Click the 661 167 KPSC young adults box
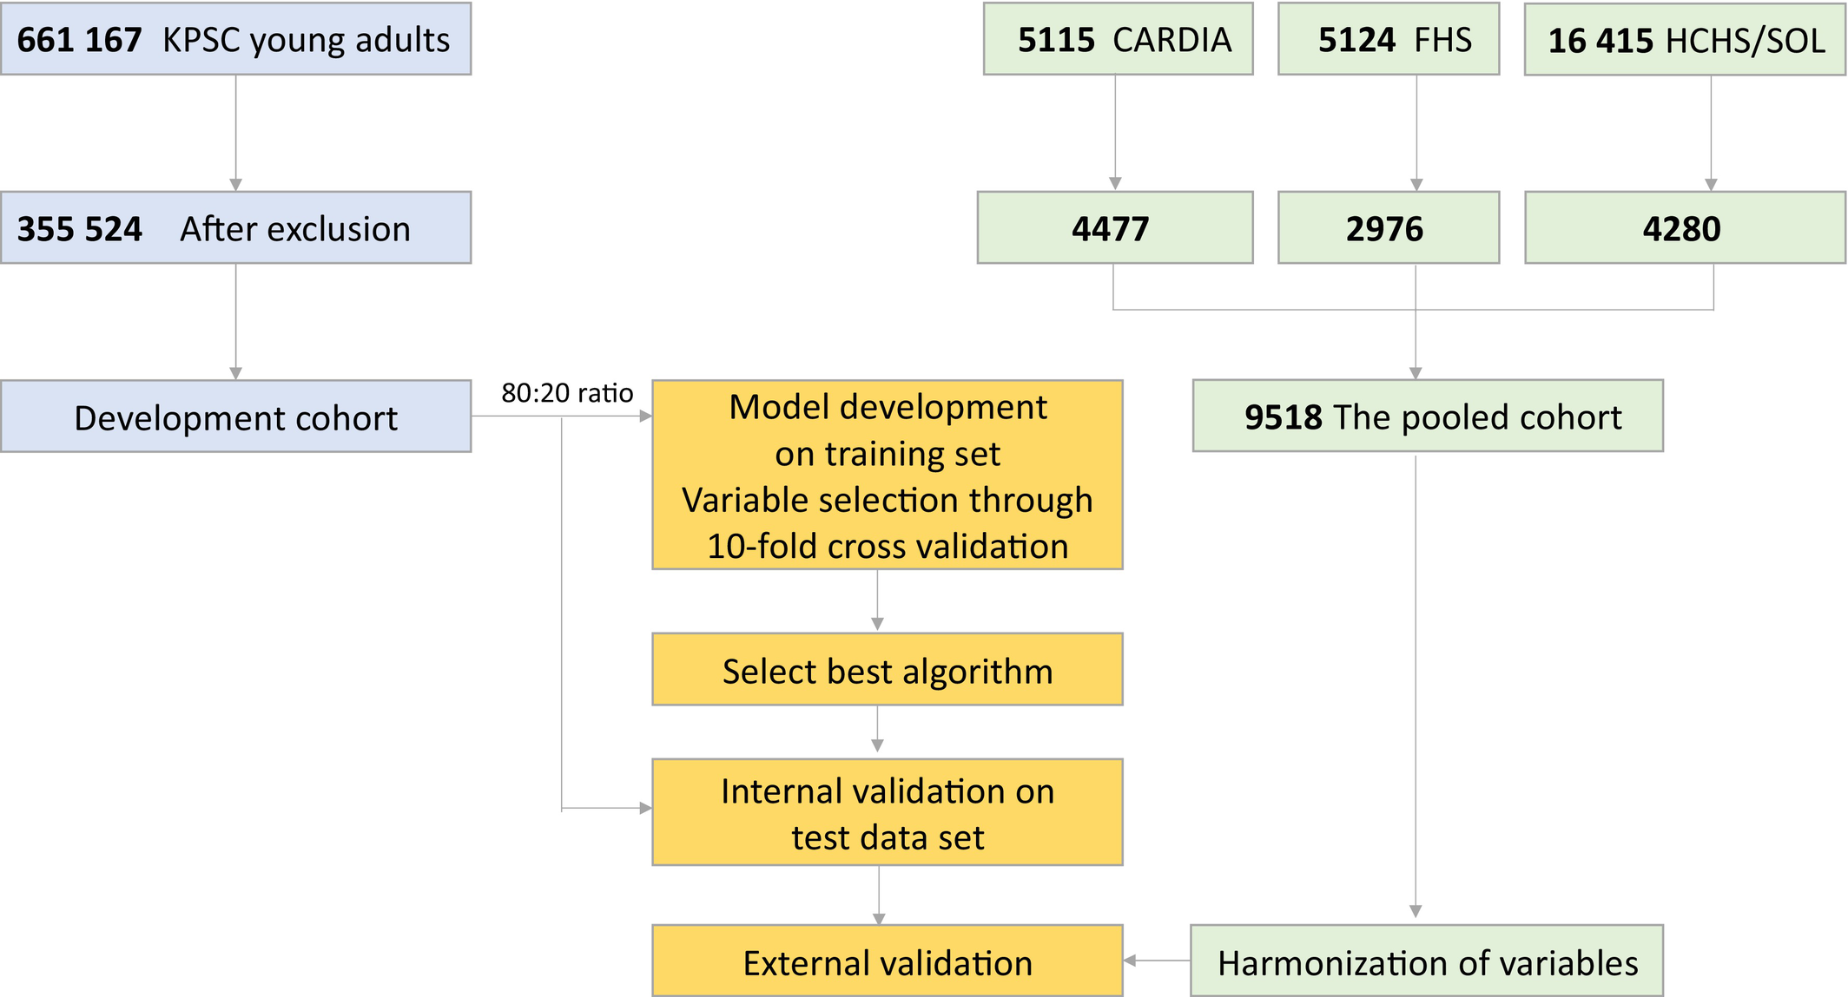The image size is (1848, 997). pos(235,39)
